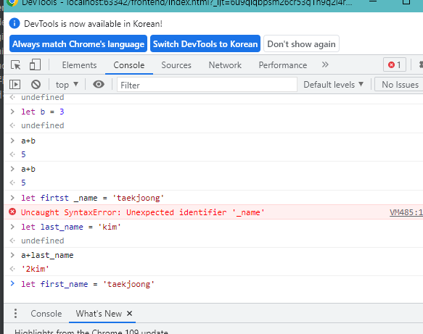Focus the console Filter input field
423x334 pixels.
tap(207, 85)
